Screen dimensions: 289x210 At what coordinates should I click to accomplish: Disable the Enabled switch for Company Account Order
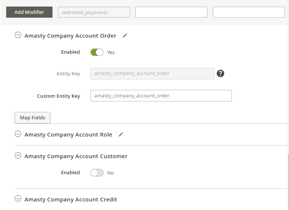point(97,52)
